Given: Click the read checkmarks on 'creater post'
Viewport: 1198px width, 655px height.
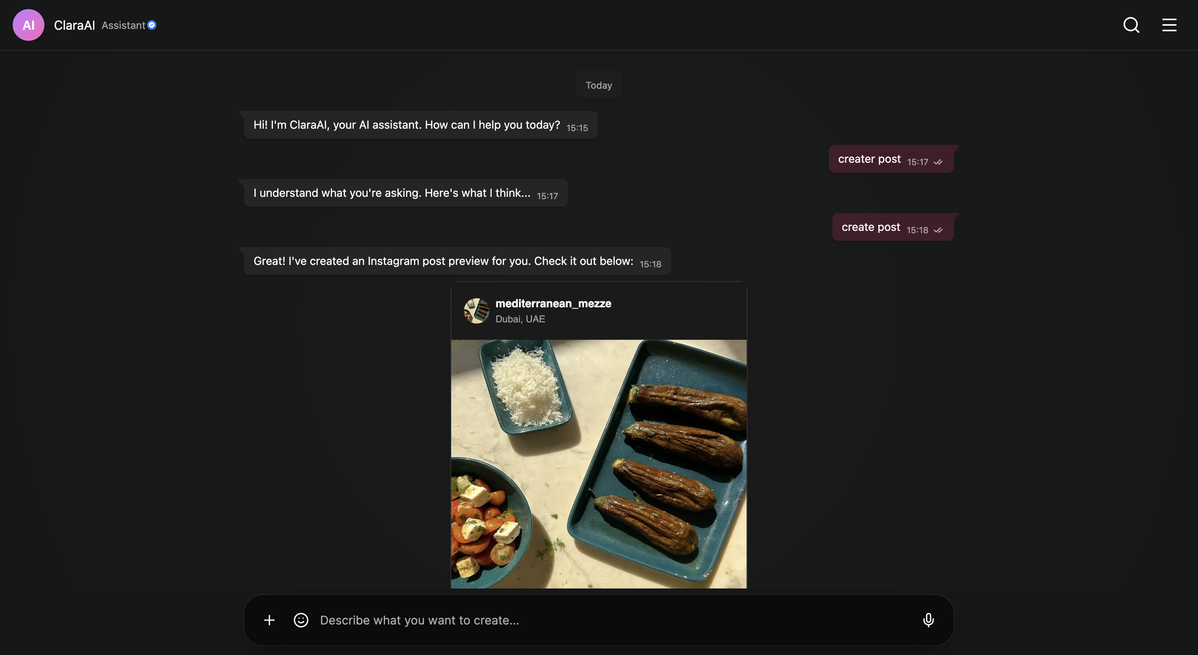Looking at the screenshot, I should point(938,162).
